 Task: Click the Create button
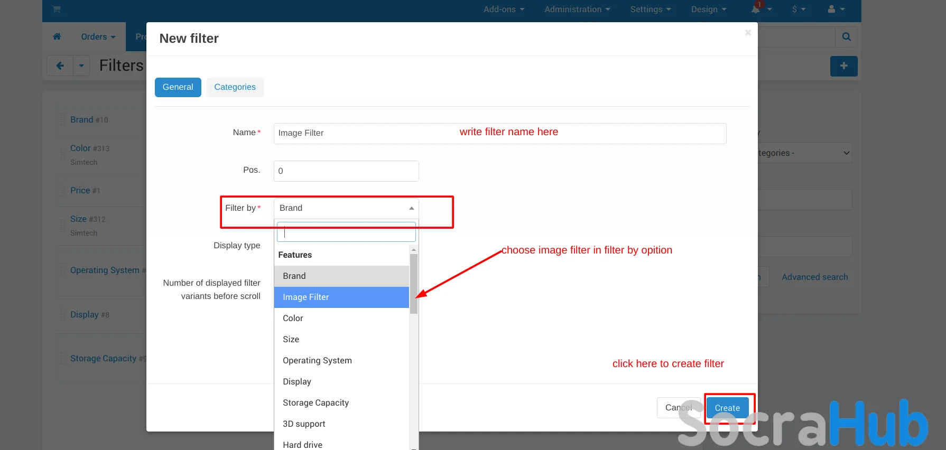click(727, 408)
